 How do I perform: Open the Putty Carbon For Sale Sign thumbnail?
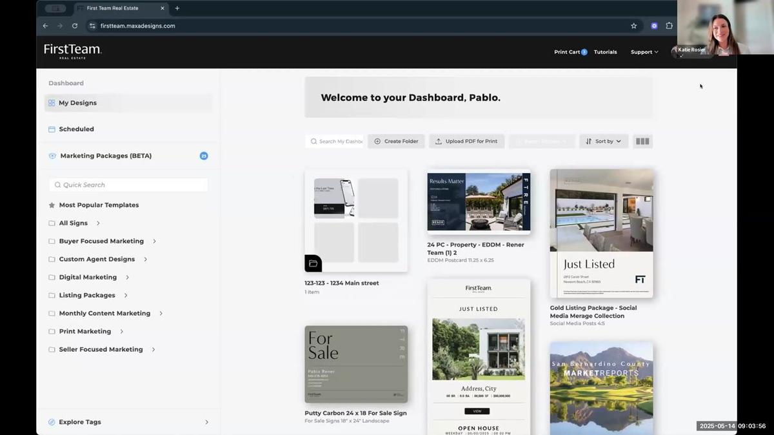coord(356,365)
